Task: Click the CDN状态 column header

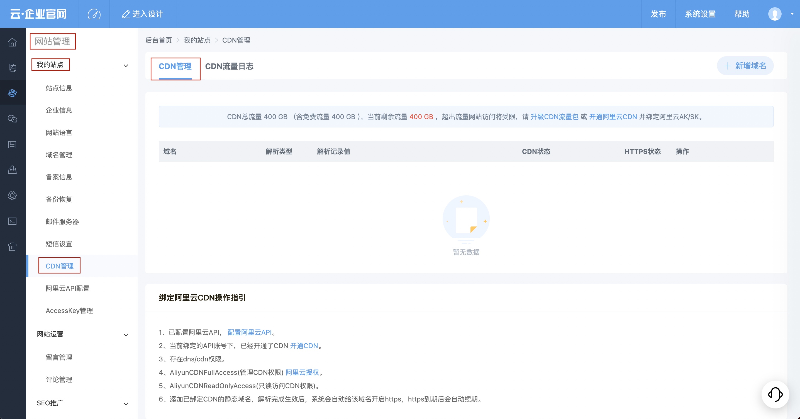Action: (x=536, y=151)
